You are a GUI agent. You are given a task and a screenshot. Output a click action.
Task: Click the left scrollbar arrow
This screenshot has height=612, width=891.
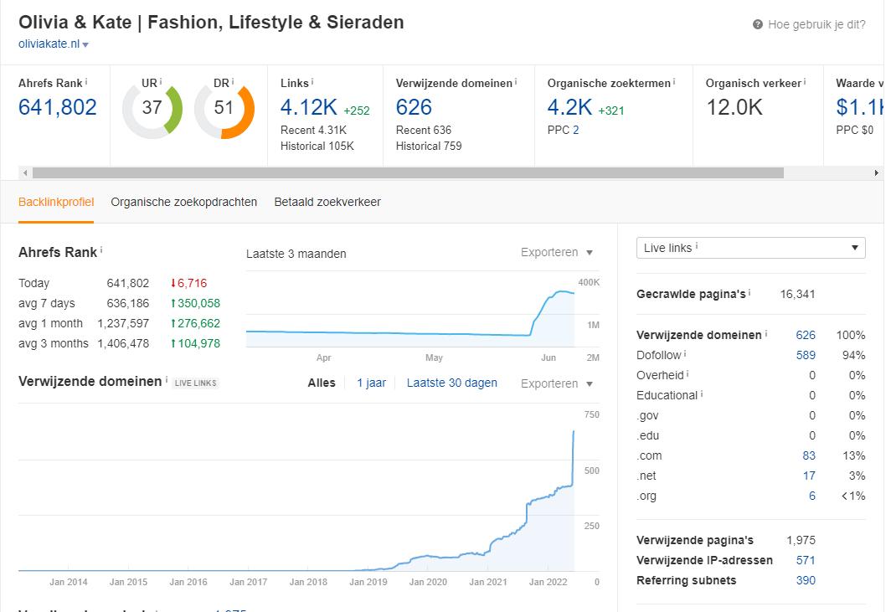pos(24,172)
